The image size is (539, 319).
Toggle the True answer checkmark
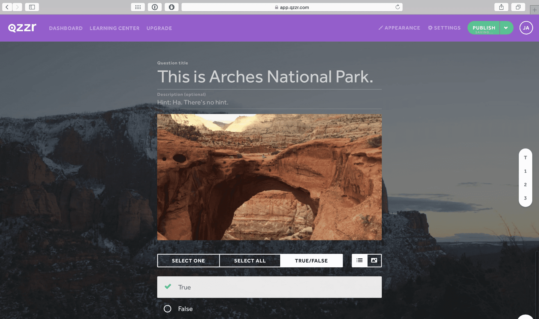tap(168, 287)
